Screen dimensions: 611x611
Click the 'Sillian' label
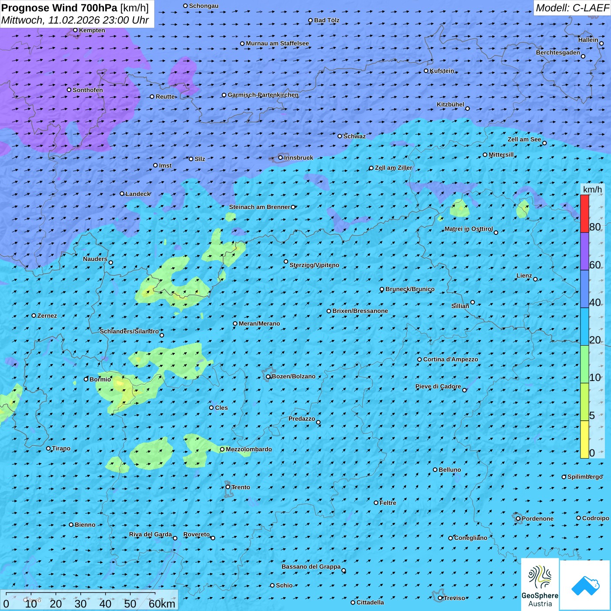[460, 306]
